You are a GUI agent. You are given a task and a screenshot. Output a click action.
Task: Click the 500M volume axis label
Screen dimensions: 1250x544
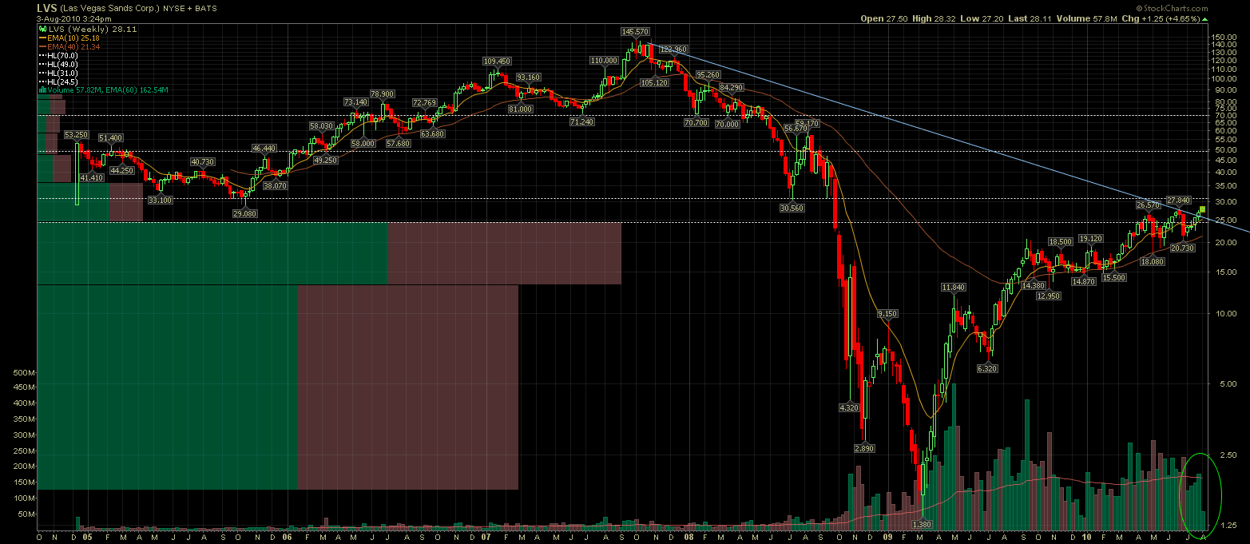pyautogui.click(x=25, y=373)
